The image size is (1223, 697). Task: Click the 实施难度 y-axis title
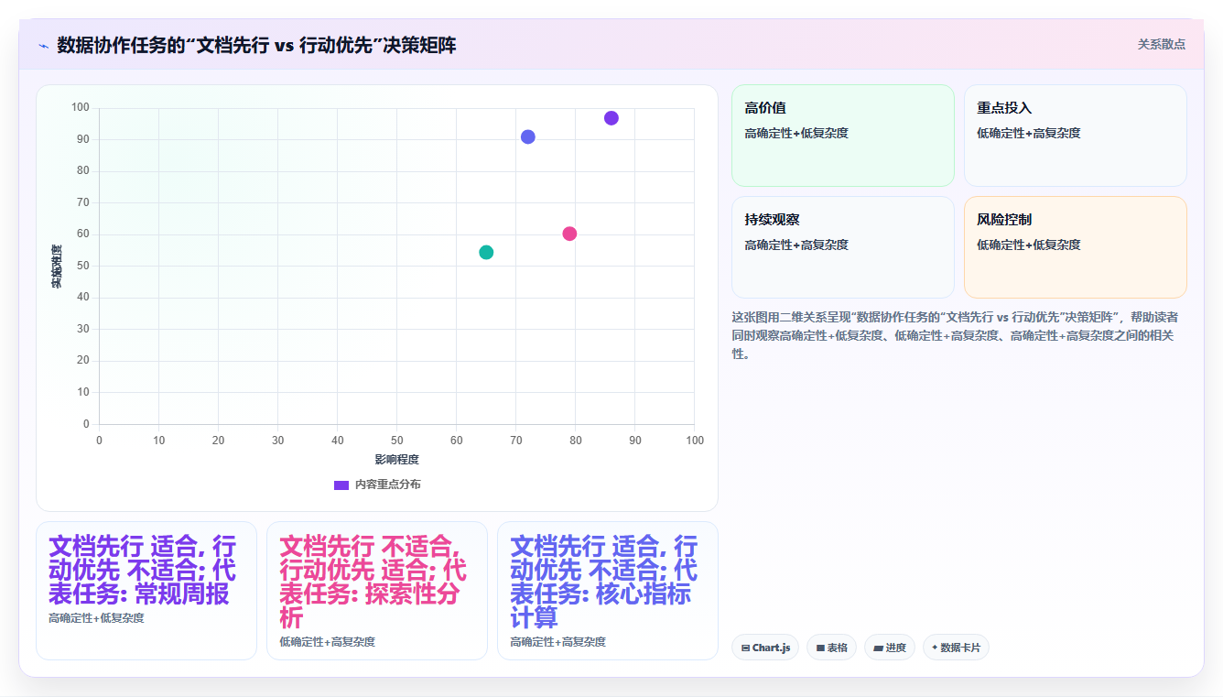coord(57,267)
